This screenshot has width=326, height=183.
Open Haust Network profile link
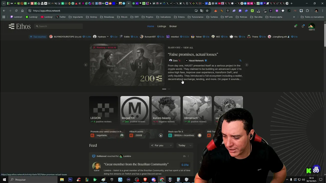click(x=196, y=60)
